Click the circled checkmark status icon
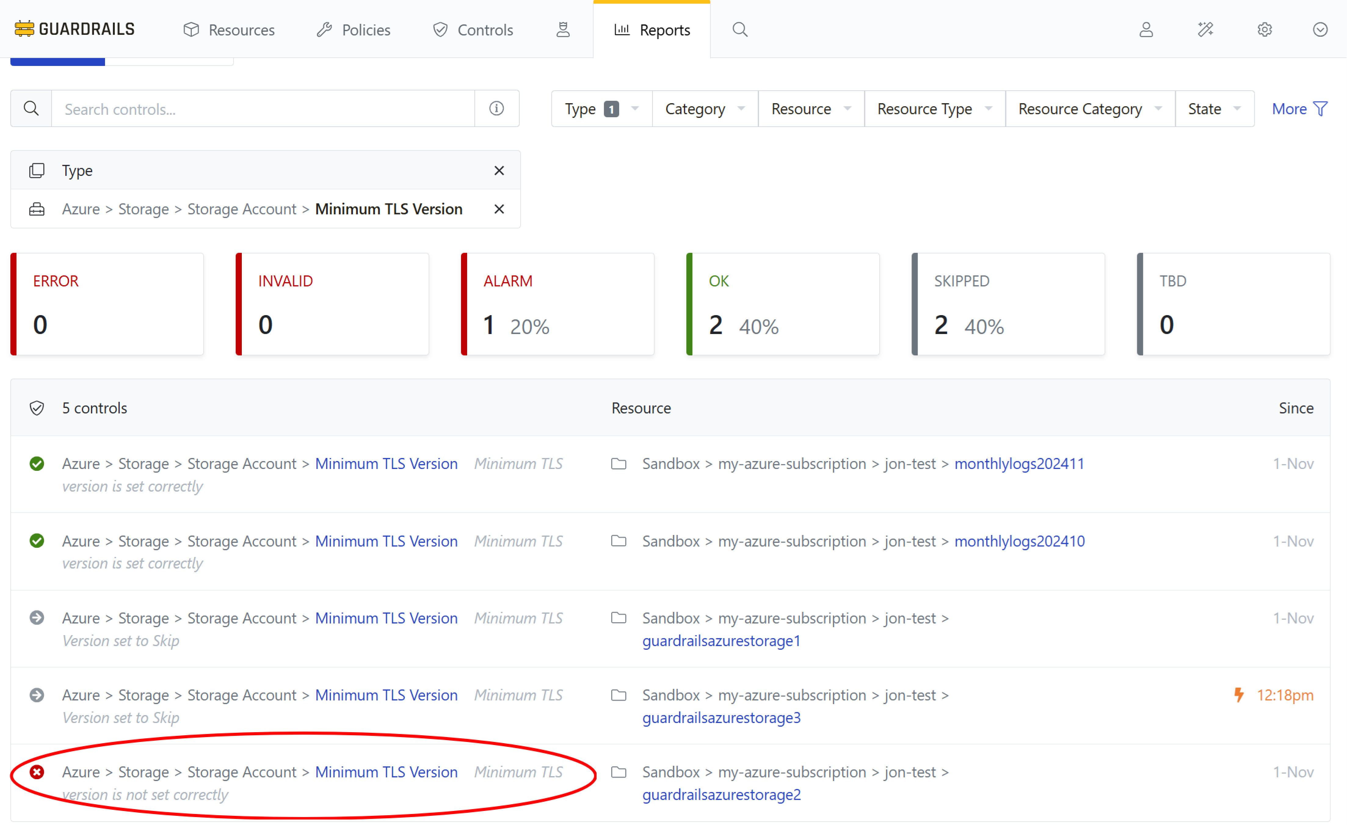Screen dimensions: 1347x825 1320,30
